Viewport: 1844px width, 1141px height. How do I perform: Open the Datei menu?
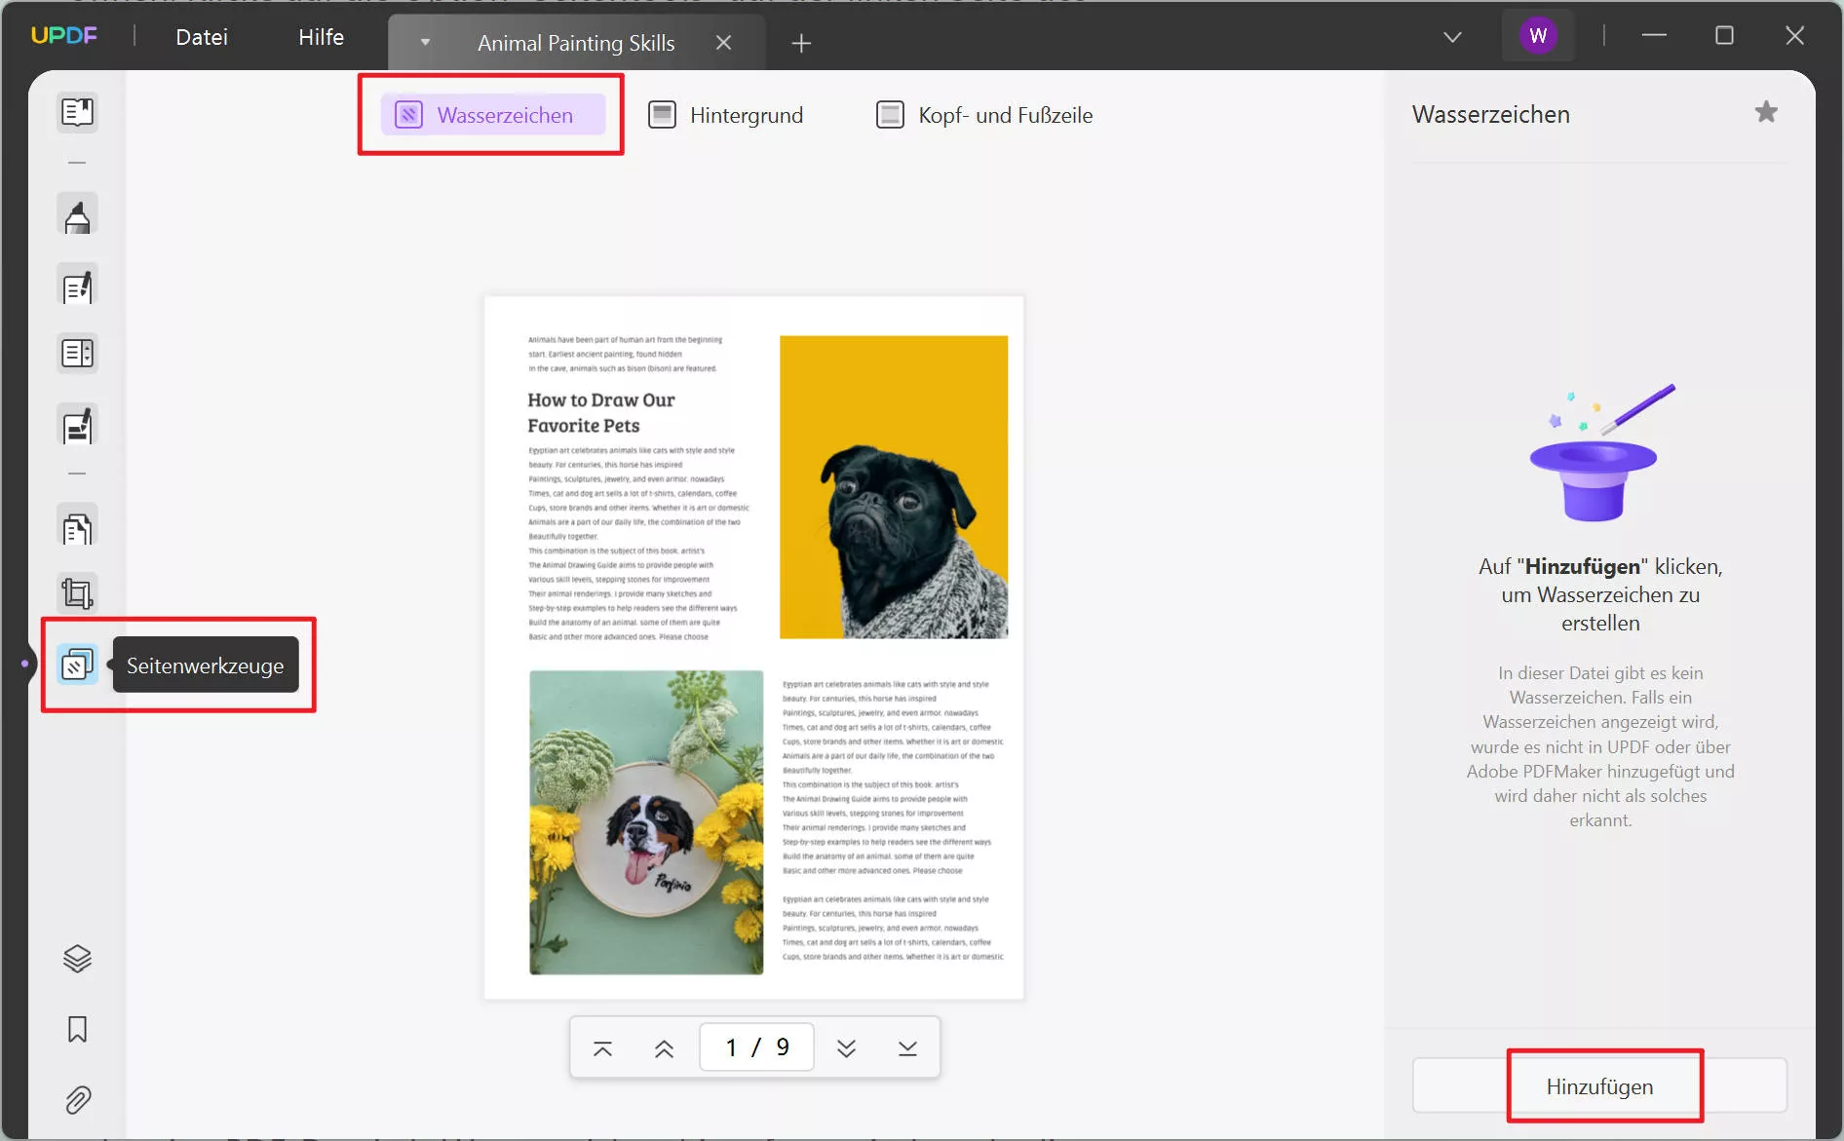(x=202, y=37)
